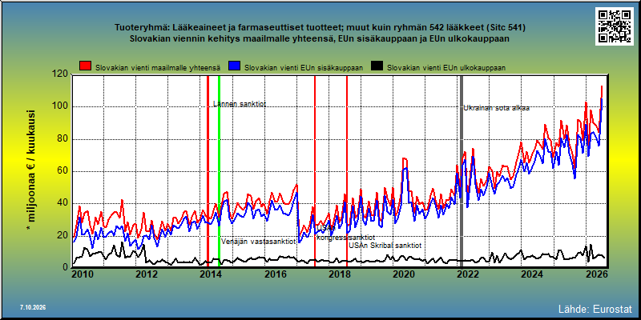Image resolution: width=641 pixels, height=320 pixels.
Task: Click the y-axis value 40
Action: (x=62, y=203)
